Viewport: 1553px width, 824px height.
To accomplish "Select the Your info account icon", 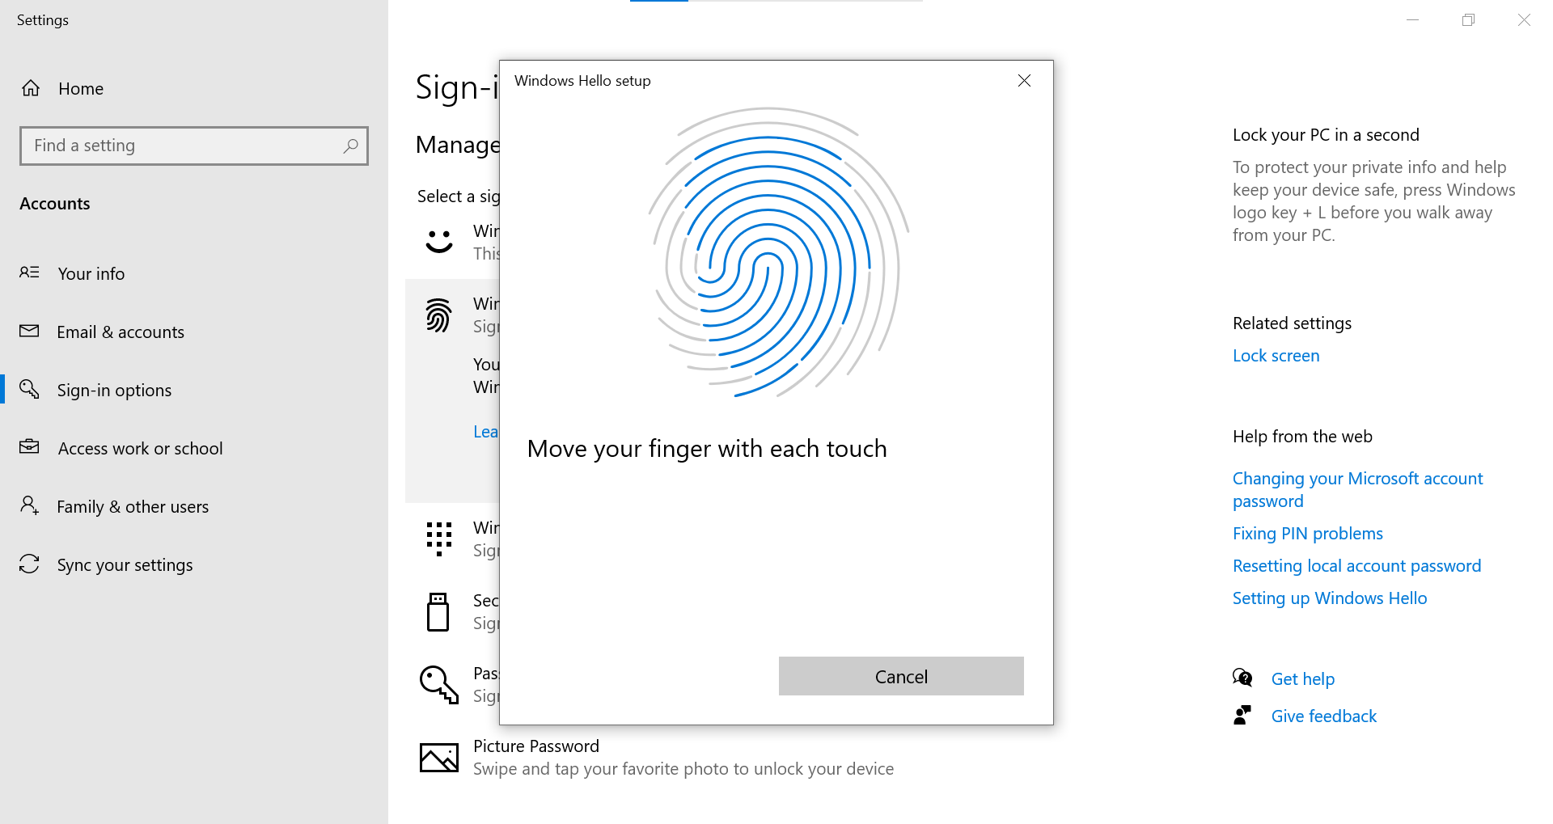I will point(29,273).
